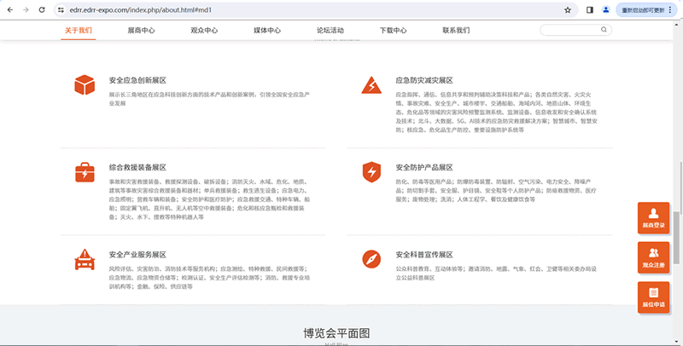This screenshot has width=683, height=346.
Task: Click the 观众注册 floating button
Action: tap(653, 257)
